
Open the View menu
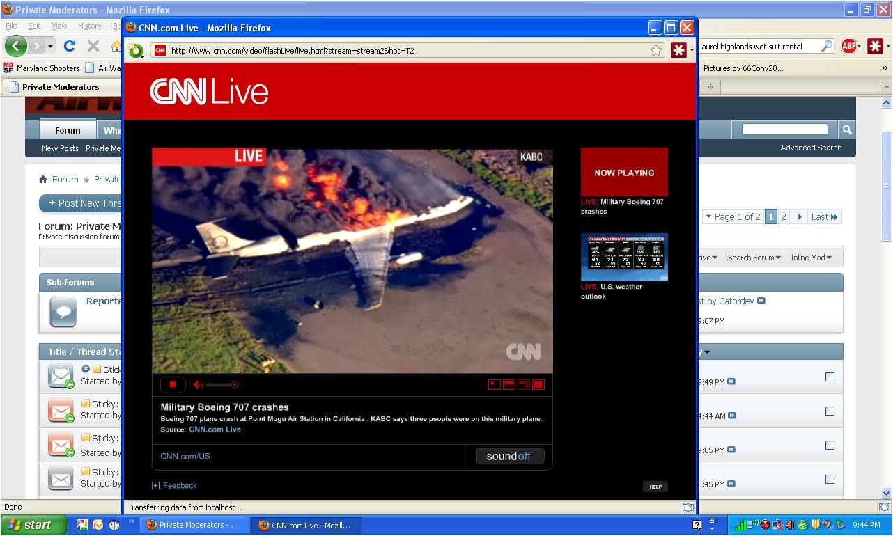point(59,26)
